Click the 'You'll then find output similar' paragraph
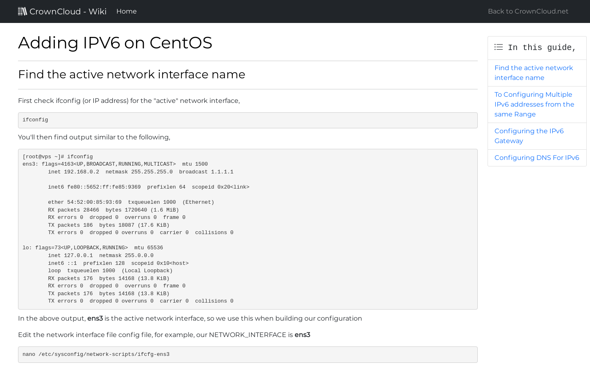Screen dimensions: 590x369 (x=94, y=137)
